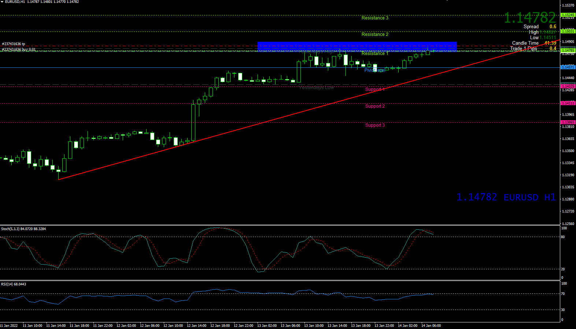
Task: Click the Spread value 0.6
Action: pos(553,27)
